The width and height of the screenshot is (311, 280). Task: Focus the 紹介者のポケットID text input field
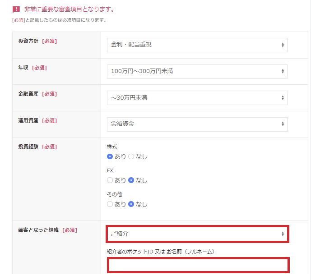click(x=198, y=266)
